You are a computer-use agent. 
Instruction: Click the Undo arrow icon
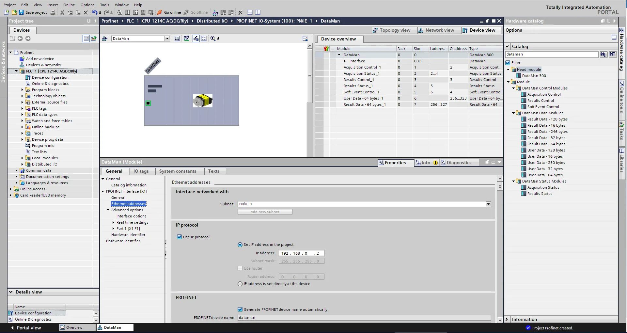[94, 12]
